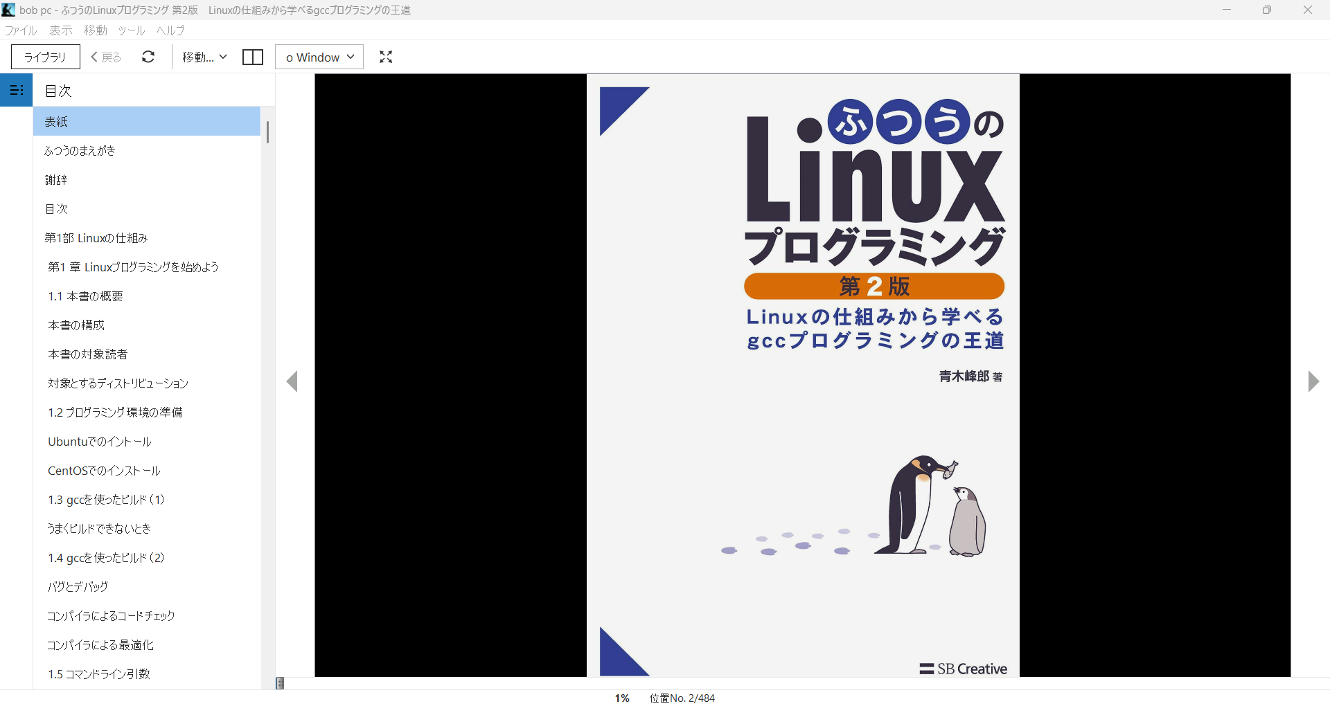Click the 1% progress indicator
The height and width of the screenshot is (706, 1330).
click(x=622, y=698)
